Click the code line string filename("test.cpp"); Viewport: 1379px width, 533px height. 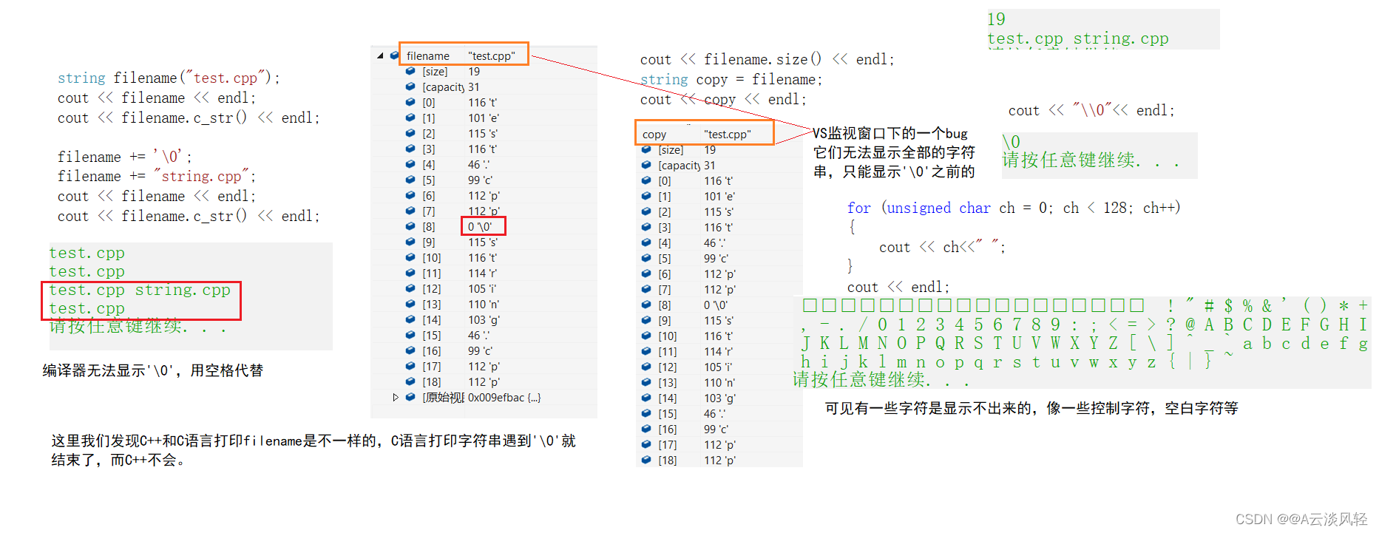[x=169, y=78]
